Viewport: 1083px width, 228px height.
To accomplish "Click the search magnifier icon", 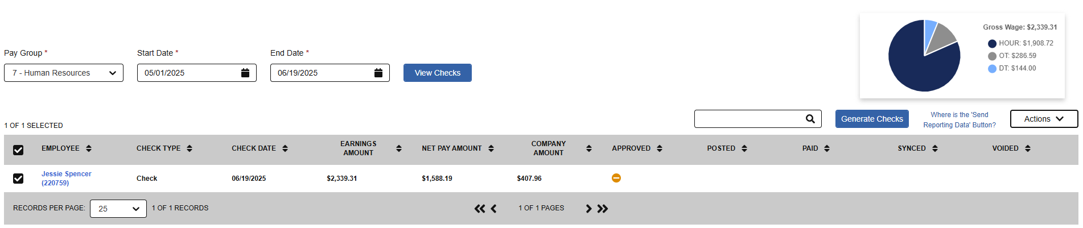I will (x=810, y=119).
